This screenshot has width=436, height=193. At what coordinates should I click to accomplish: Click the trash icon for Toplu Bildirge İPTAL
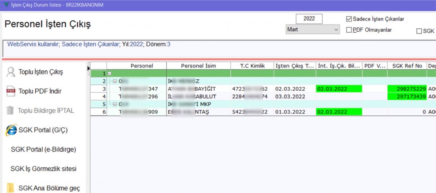[x=11, y=110]
